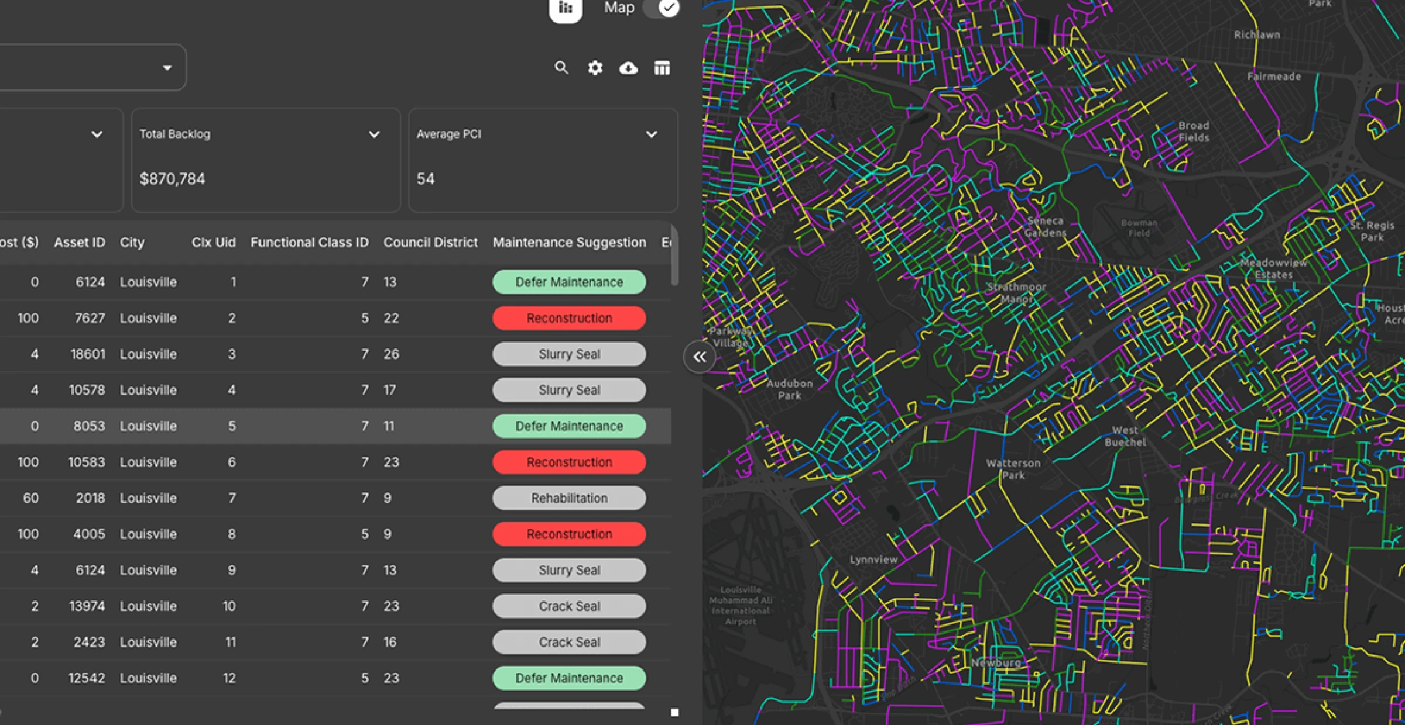The width and height of the screenshot is (1405, 725).
Task: Click the table vertical scrollbar thumb
Action: (674, 256)
